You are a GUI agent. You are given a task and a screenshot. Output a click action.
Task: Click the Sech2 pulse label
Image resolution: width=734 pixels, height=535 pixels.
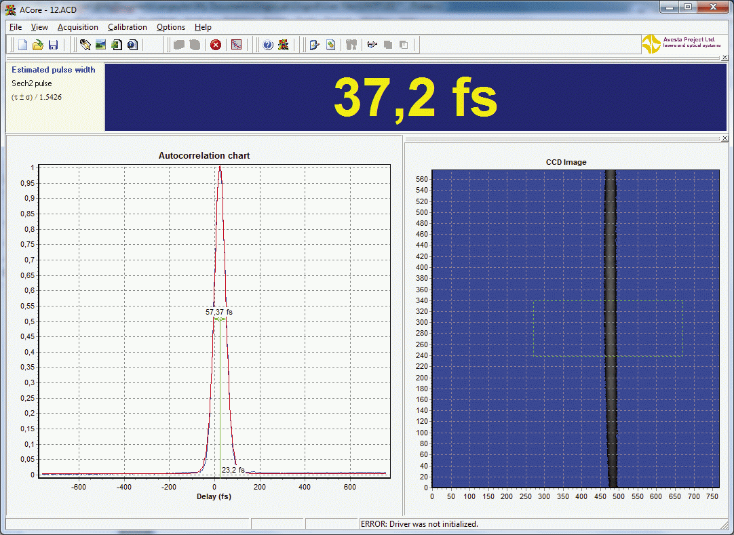tap(32, 83)
